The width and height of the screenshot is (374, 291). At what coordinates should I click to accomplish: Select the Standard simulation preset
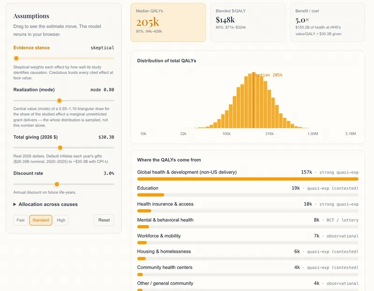pyautogui.click(x=41, y=220)
